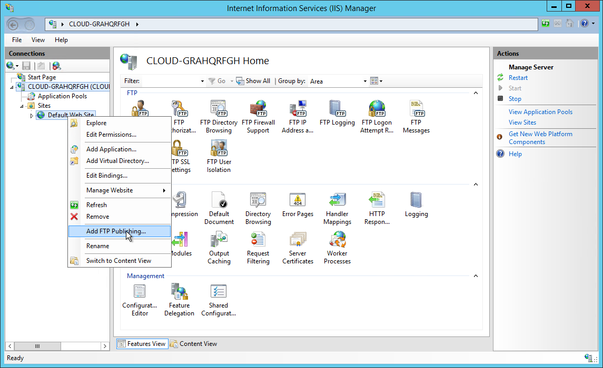Choose Add Virtual Directory menu item
The width and height of the screenshot is (603, 368).
pos(120,161)
